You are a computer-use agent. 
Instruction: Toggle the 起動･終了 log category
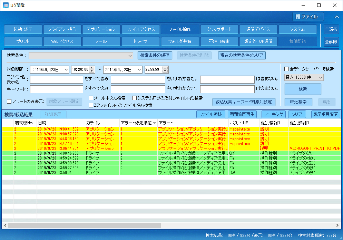coord(23,29)
